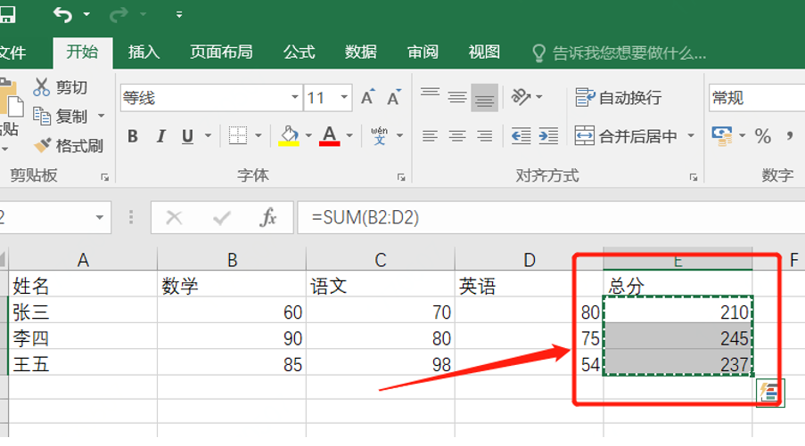This screenshot has height=446, width=805.
Task: Open the Quick Access Toolbar customize arrow
Action: (178, 15)
